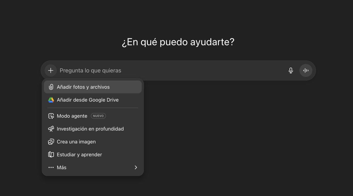Select Investigación en profundidad
Viewport: 353px width, 196px height.
click(x=93, y=129)
